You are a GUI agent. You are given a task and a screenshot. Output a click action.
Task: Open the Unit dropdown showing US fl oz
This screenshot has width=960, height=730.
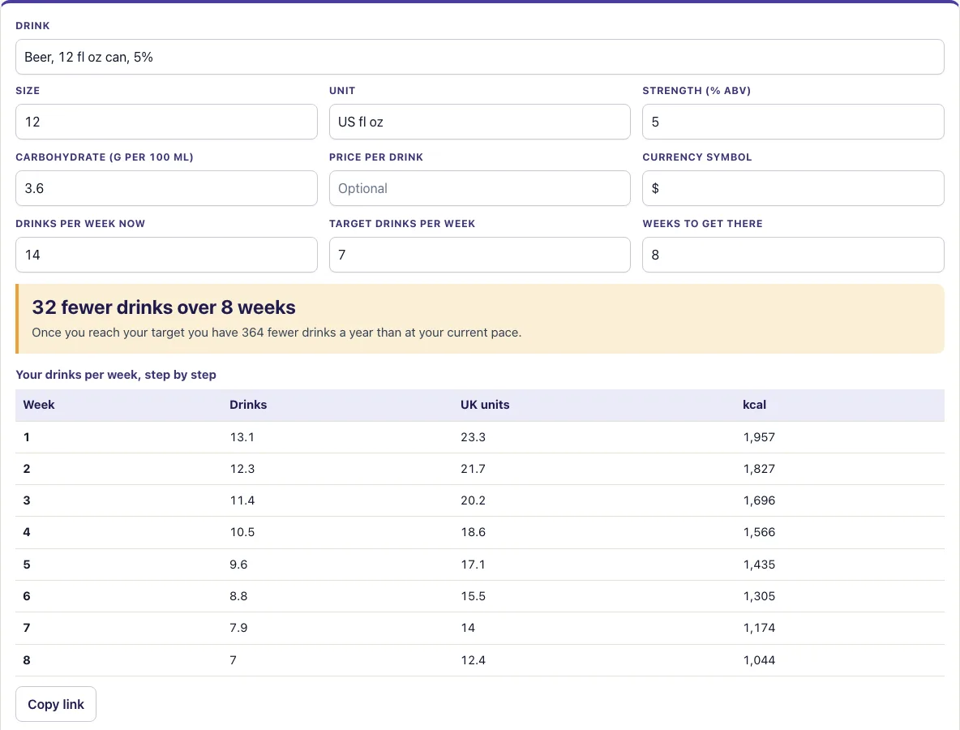coord(479,122)
